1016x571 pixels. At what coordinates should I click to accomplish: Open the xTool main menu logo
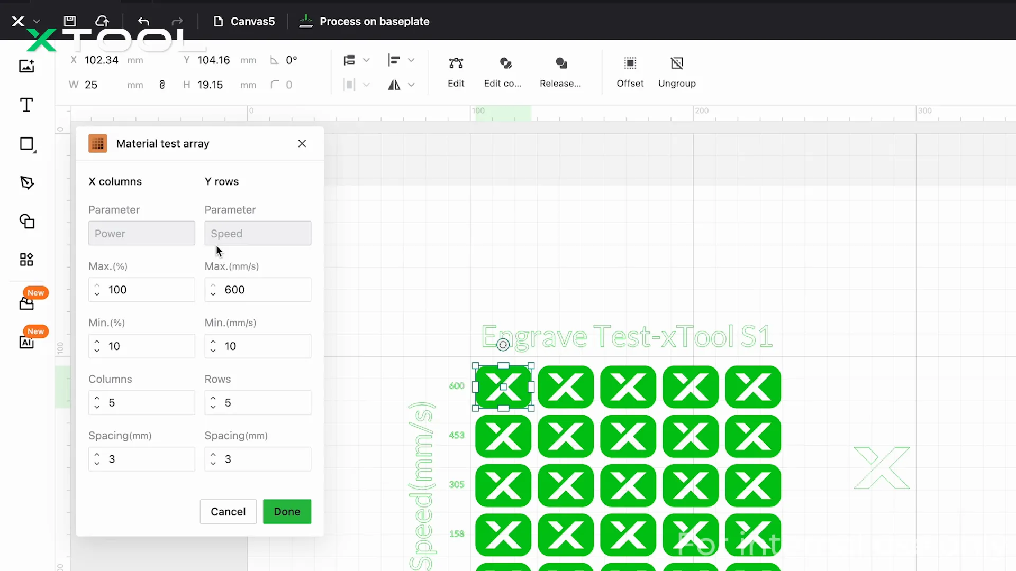click(18, 21)
